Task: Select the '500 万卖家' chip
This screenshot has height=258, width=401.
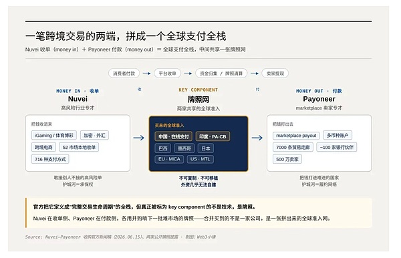Action: point(287,159)
